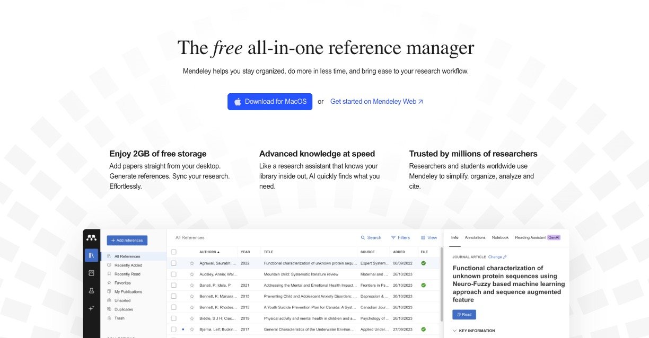Star the Bjørnø, Leif reference
Screen dimensions: 649x338
pyautogui.click(x=192, y=330)
